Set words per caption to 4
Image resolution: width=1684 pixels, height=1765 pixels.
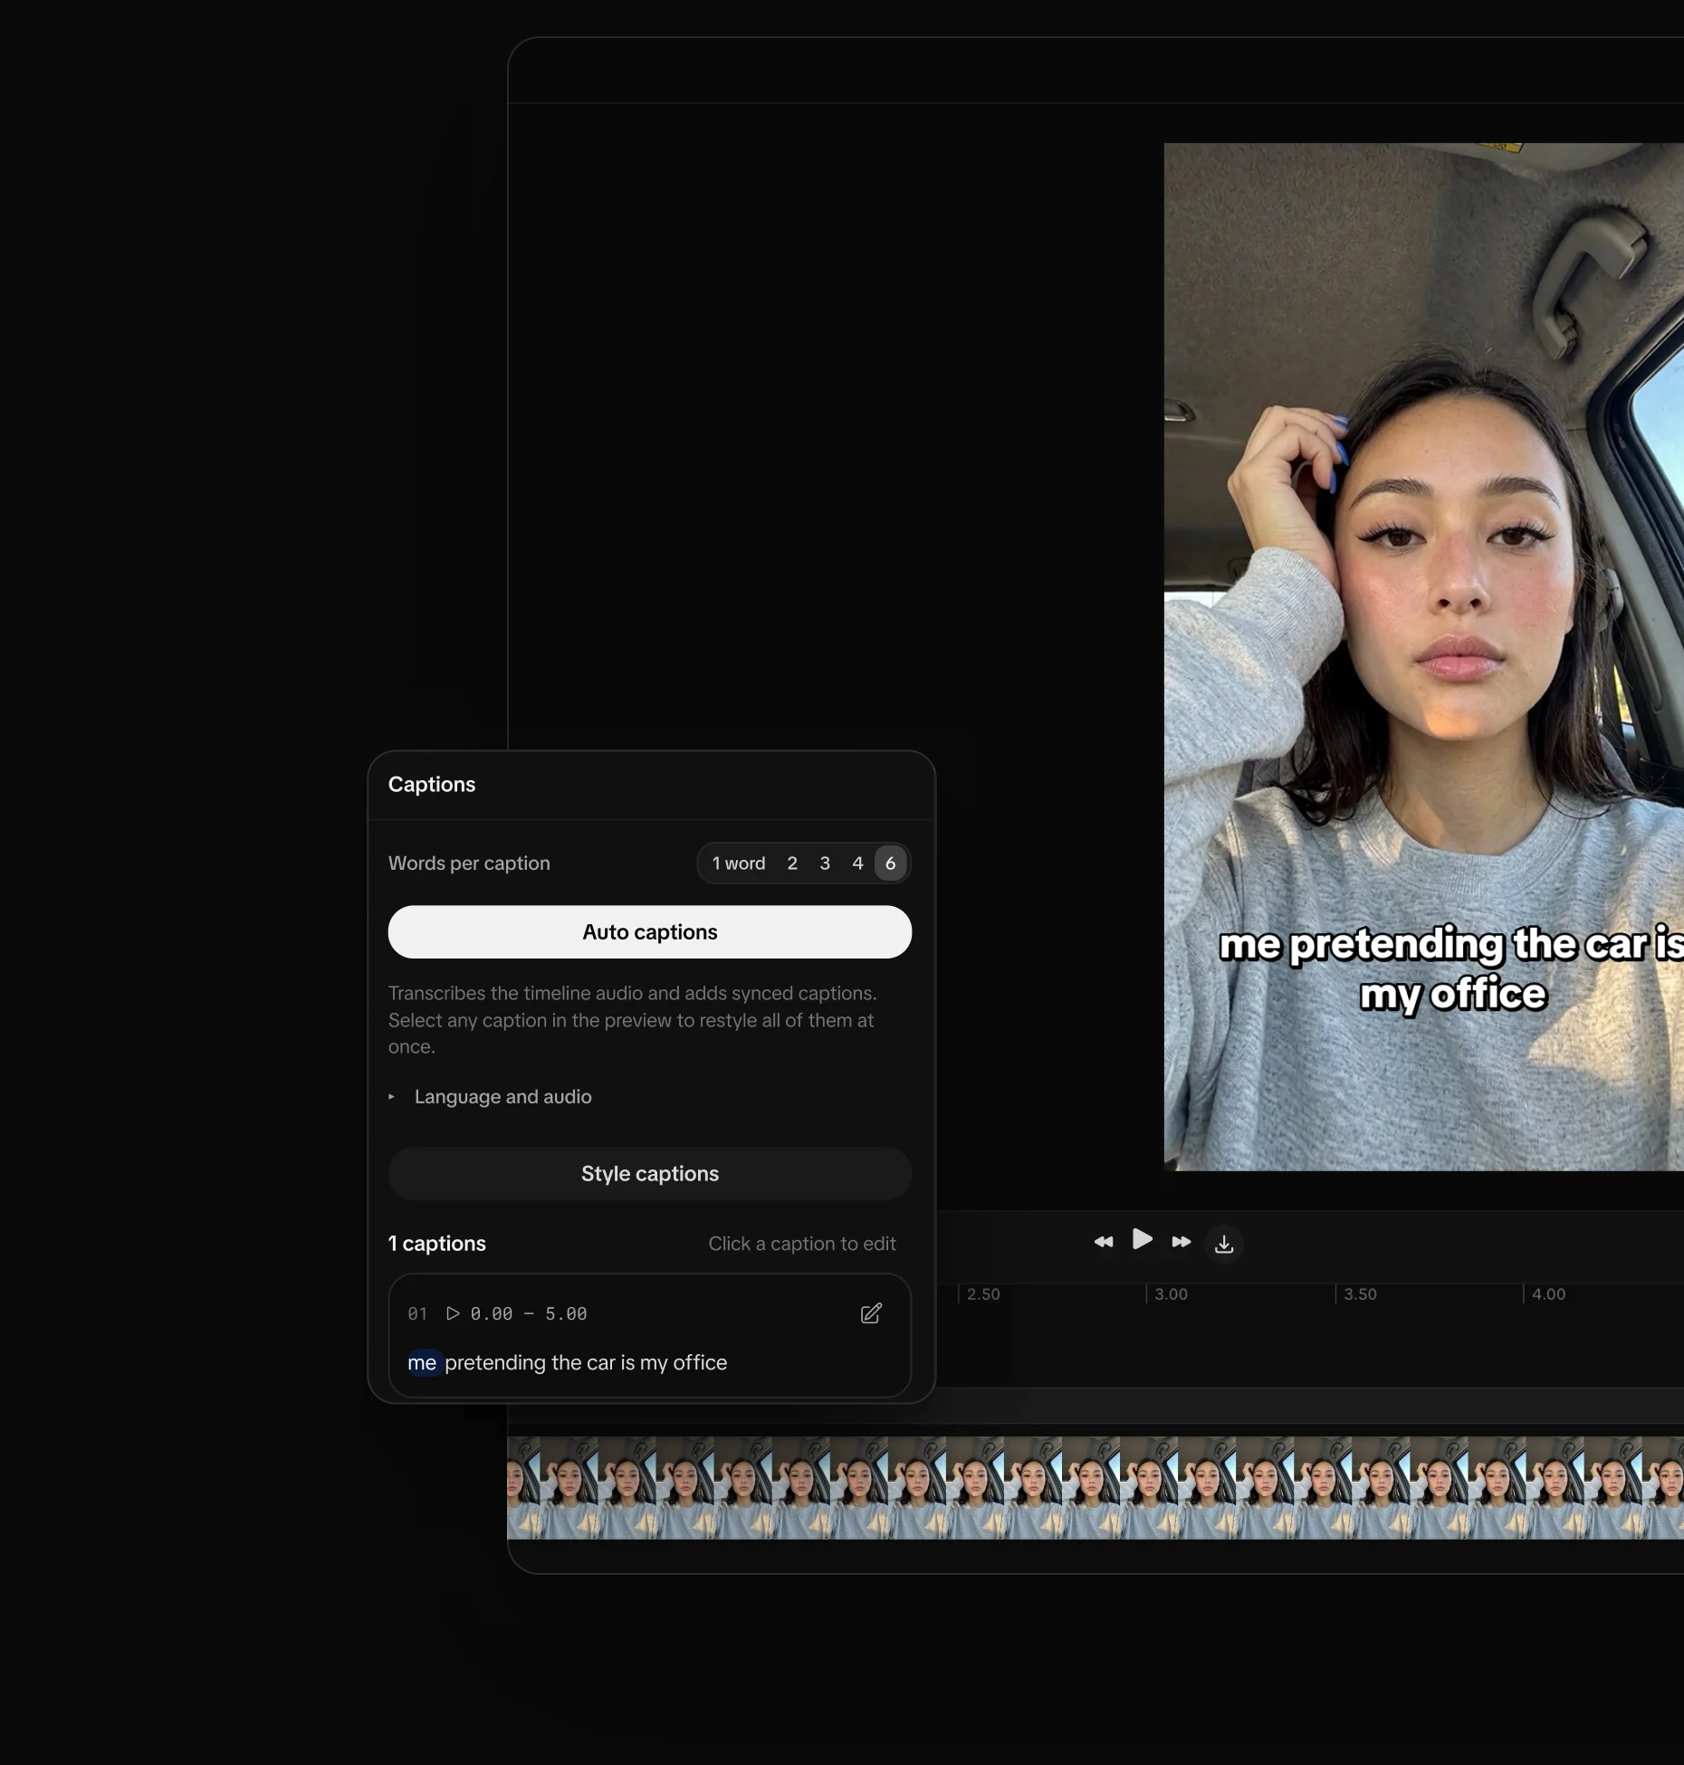click(x=857, y=863)
